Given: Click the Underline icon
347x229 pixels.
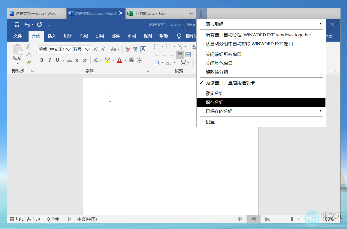Looking at the screenshot, I should tap(57, 60).
